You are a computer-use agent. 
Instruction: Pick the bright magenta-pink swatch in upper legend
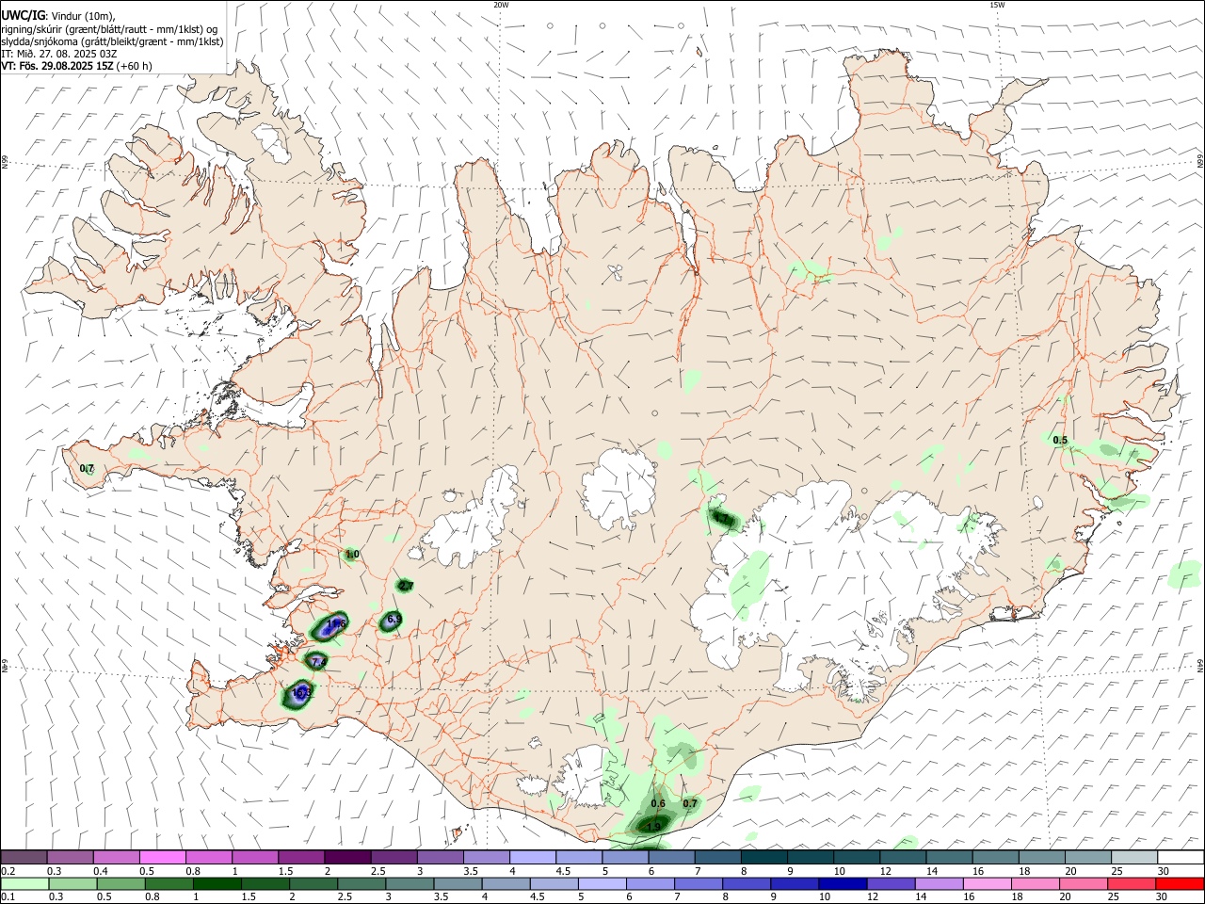tap(162, 857)
